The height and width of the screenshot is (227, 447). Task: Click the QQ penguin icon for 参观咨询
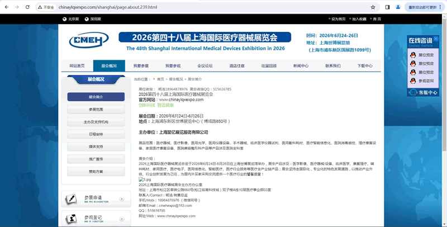(413, 81)
